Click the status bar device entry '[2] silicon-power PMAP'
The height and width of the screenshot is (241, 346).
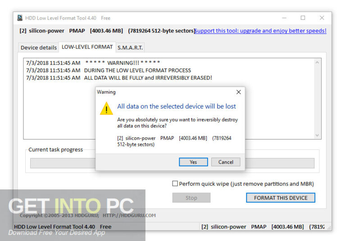[x=263, y=227]
